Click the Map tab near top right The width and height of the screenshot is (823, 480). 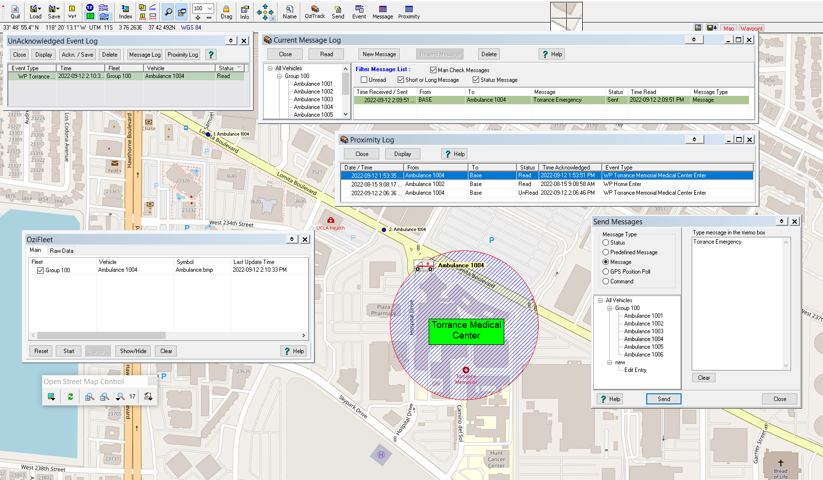pyautogui.click(x=729, y=28)
